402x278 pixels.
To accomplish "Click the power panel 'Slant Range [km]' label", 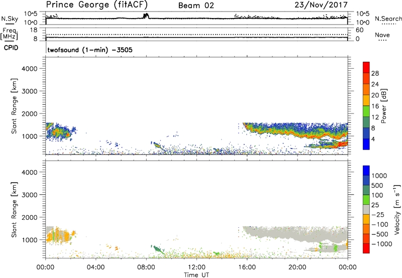I will pos(14,106).
